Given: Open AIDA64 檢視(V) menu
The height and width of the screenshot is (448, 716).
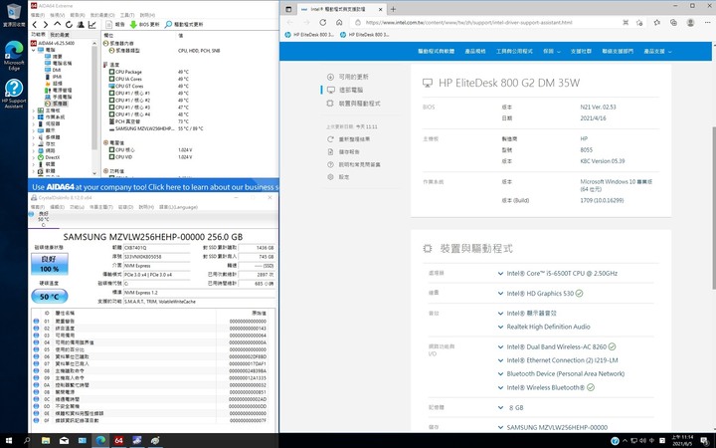Looking at the screenshot, I should pyautogui.click(x=57, y=15).
